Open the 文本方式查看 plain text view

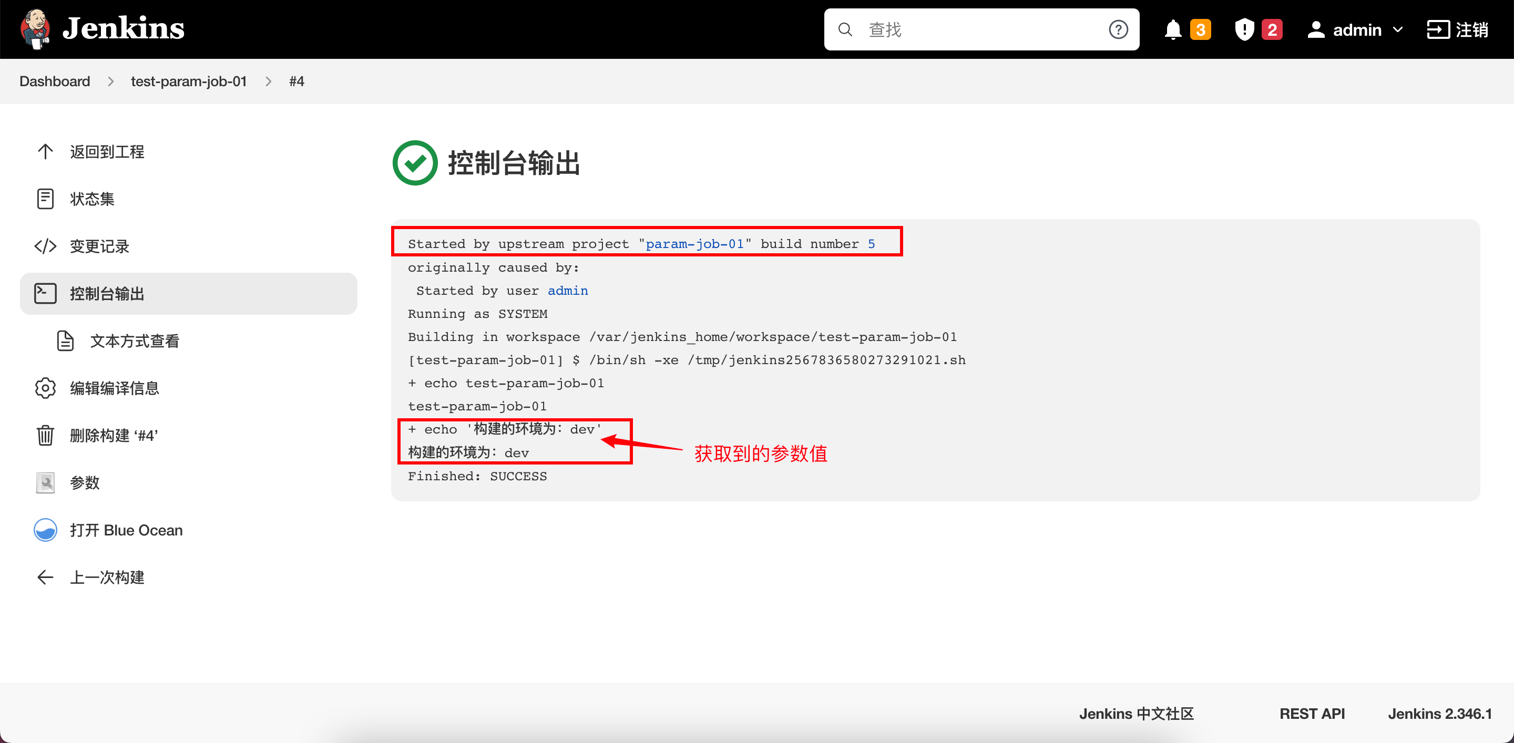coord(134,341)
